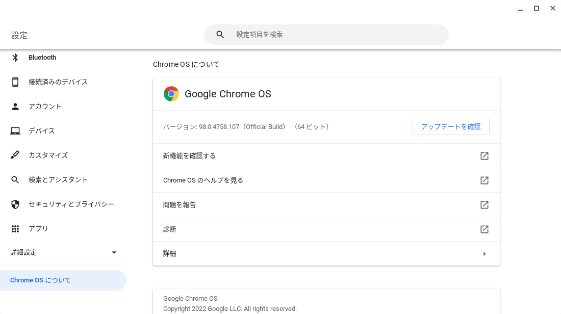Click the アップデートを確認 button

point(451,127)
